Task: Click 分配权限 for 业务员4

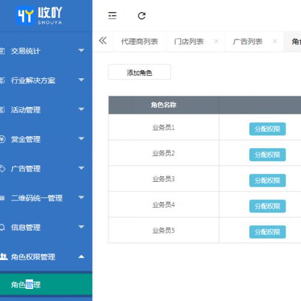Action: click(267, 206)
